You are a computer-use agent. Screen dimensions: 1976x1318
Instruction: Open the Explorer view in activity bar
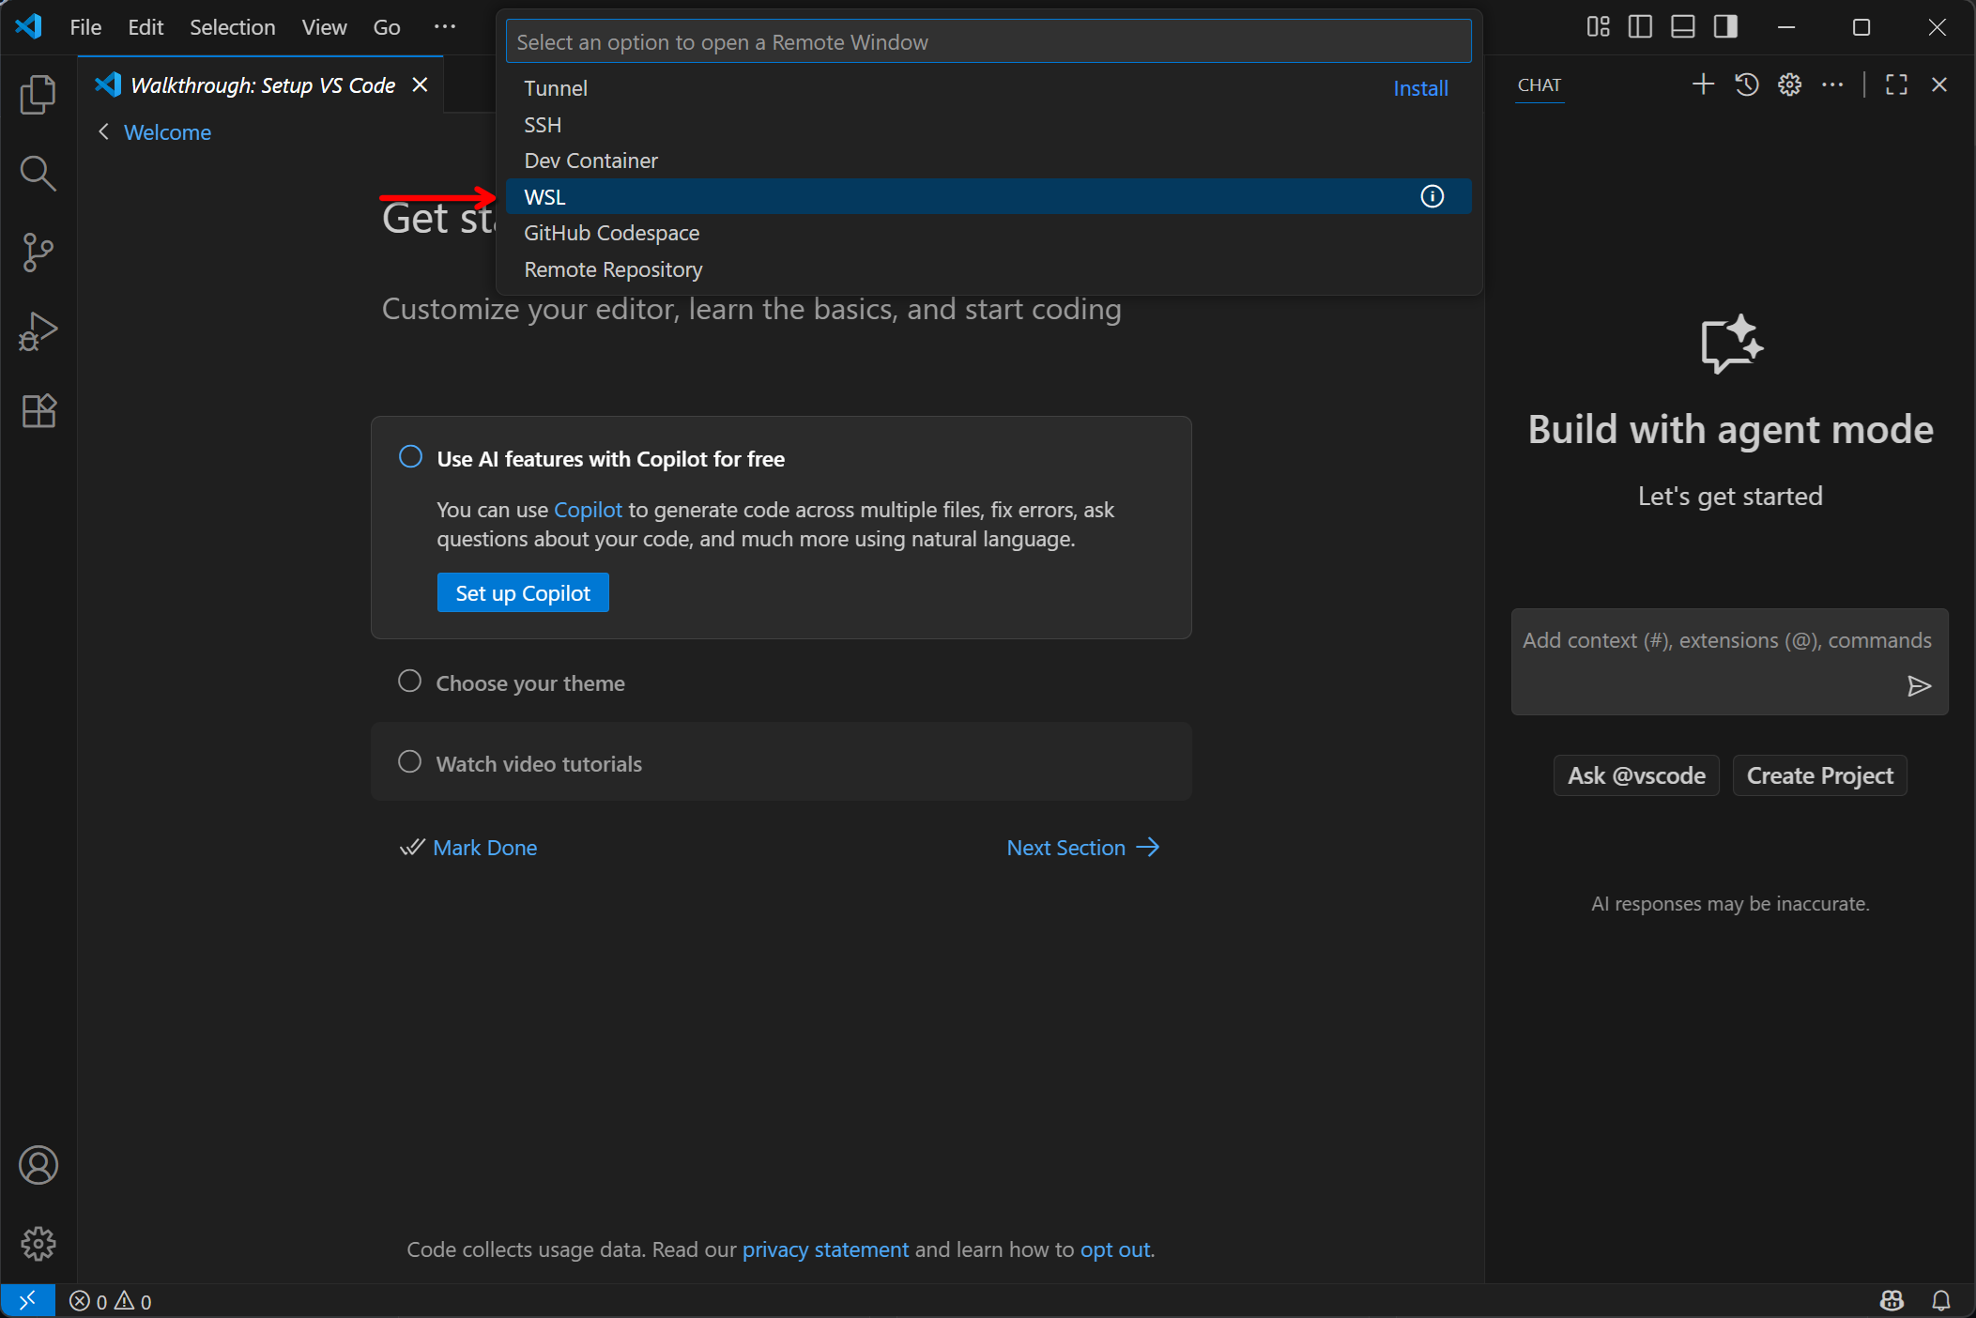(38, 95)
